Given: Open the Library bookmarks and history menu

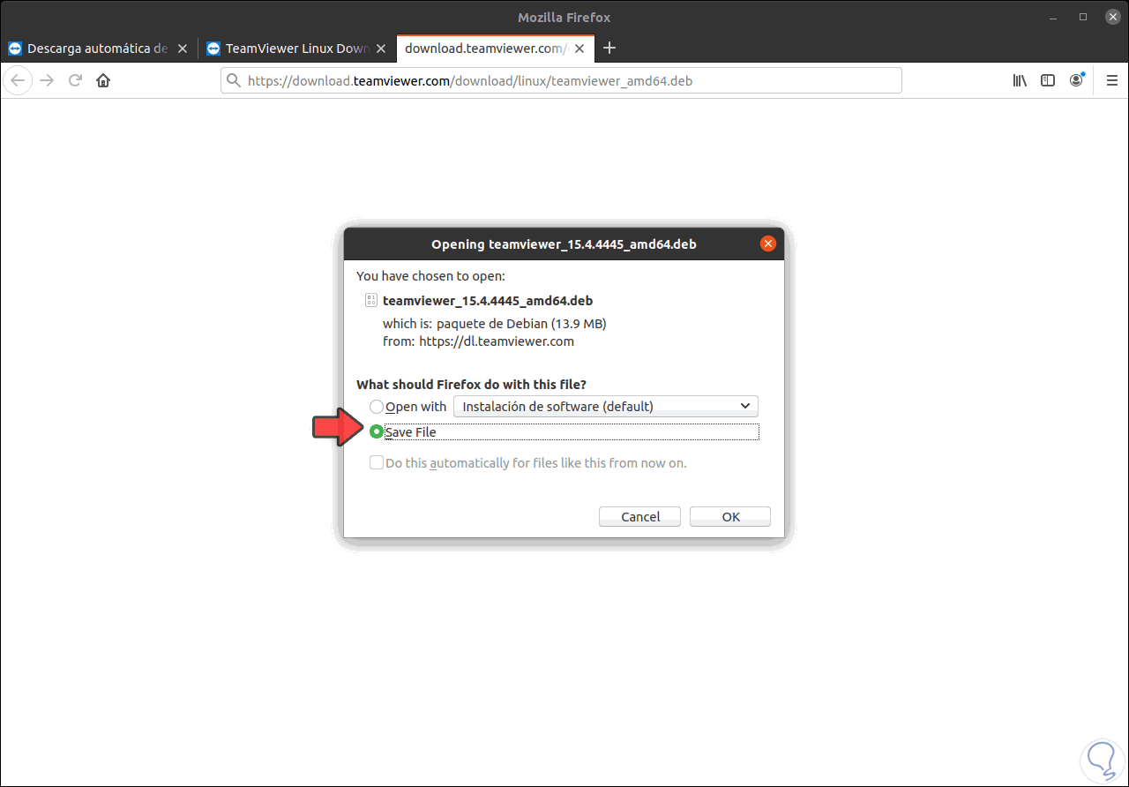Looking at the screenshot, I should (x=1020, y=80).
